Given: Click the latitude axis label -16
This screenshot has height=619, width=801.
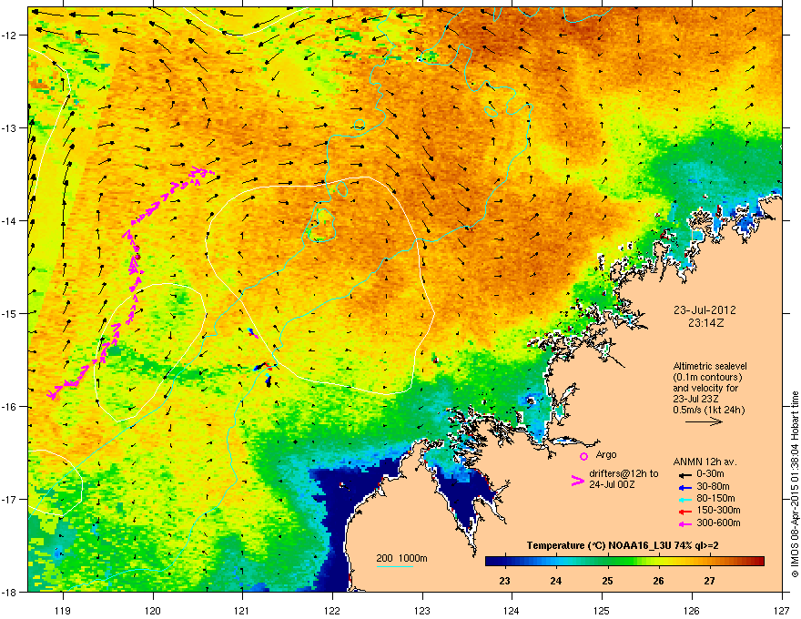Looking at the screenshot, I should [10, 407].
